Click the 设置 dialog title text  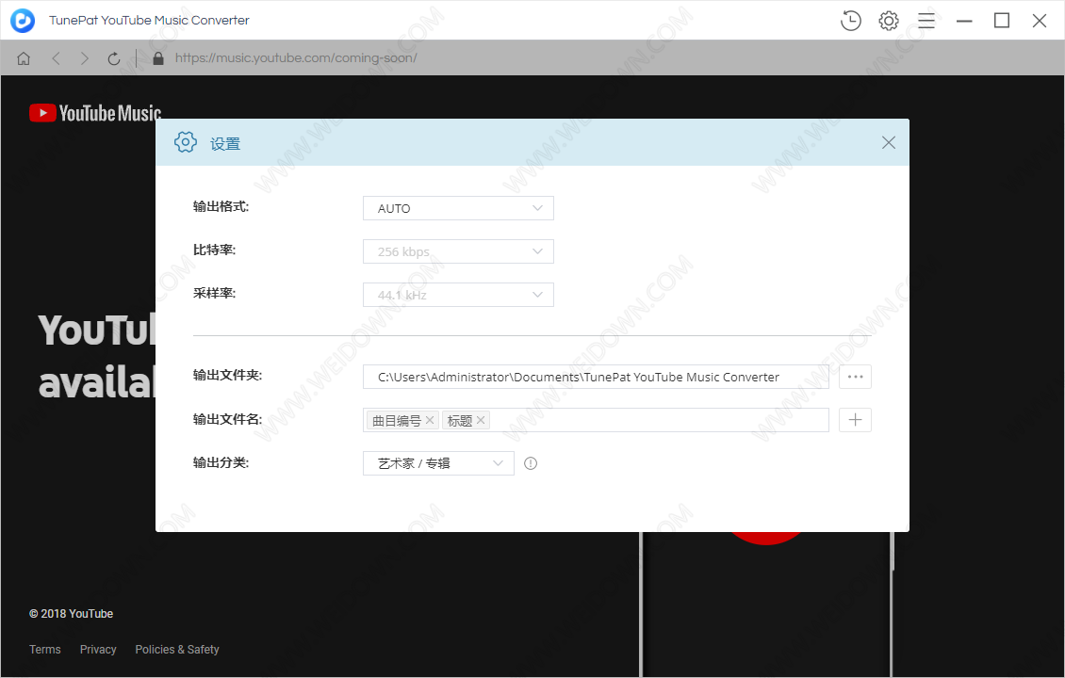pyautogui.click(x=225, y=144)
